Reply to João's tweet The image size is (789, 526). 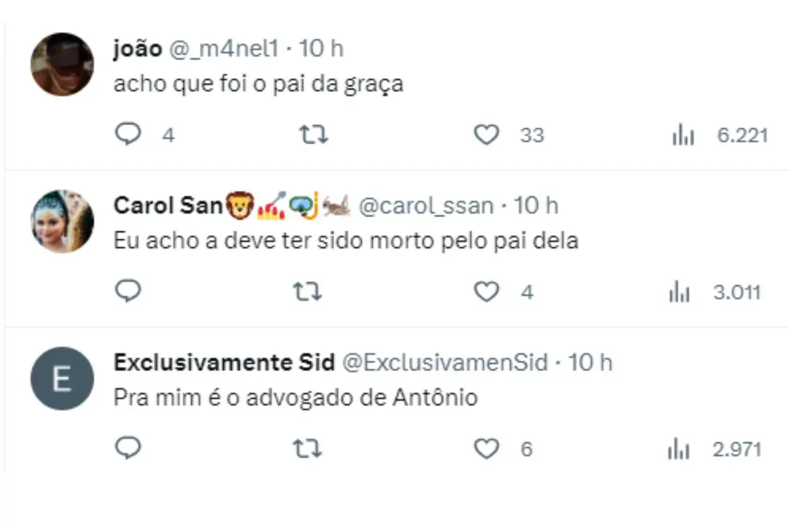(129, 135)
